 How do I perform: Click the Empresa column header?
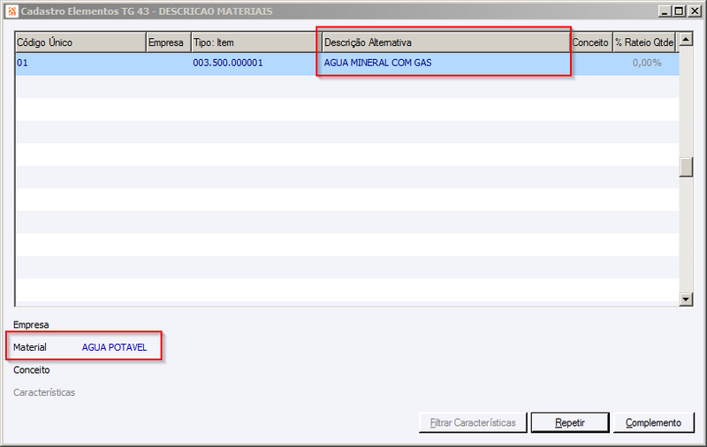(x=169, y=42)
